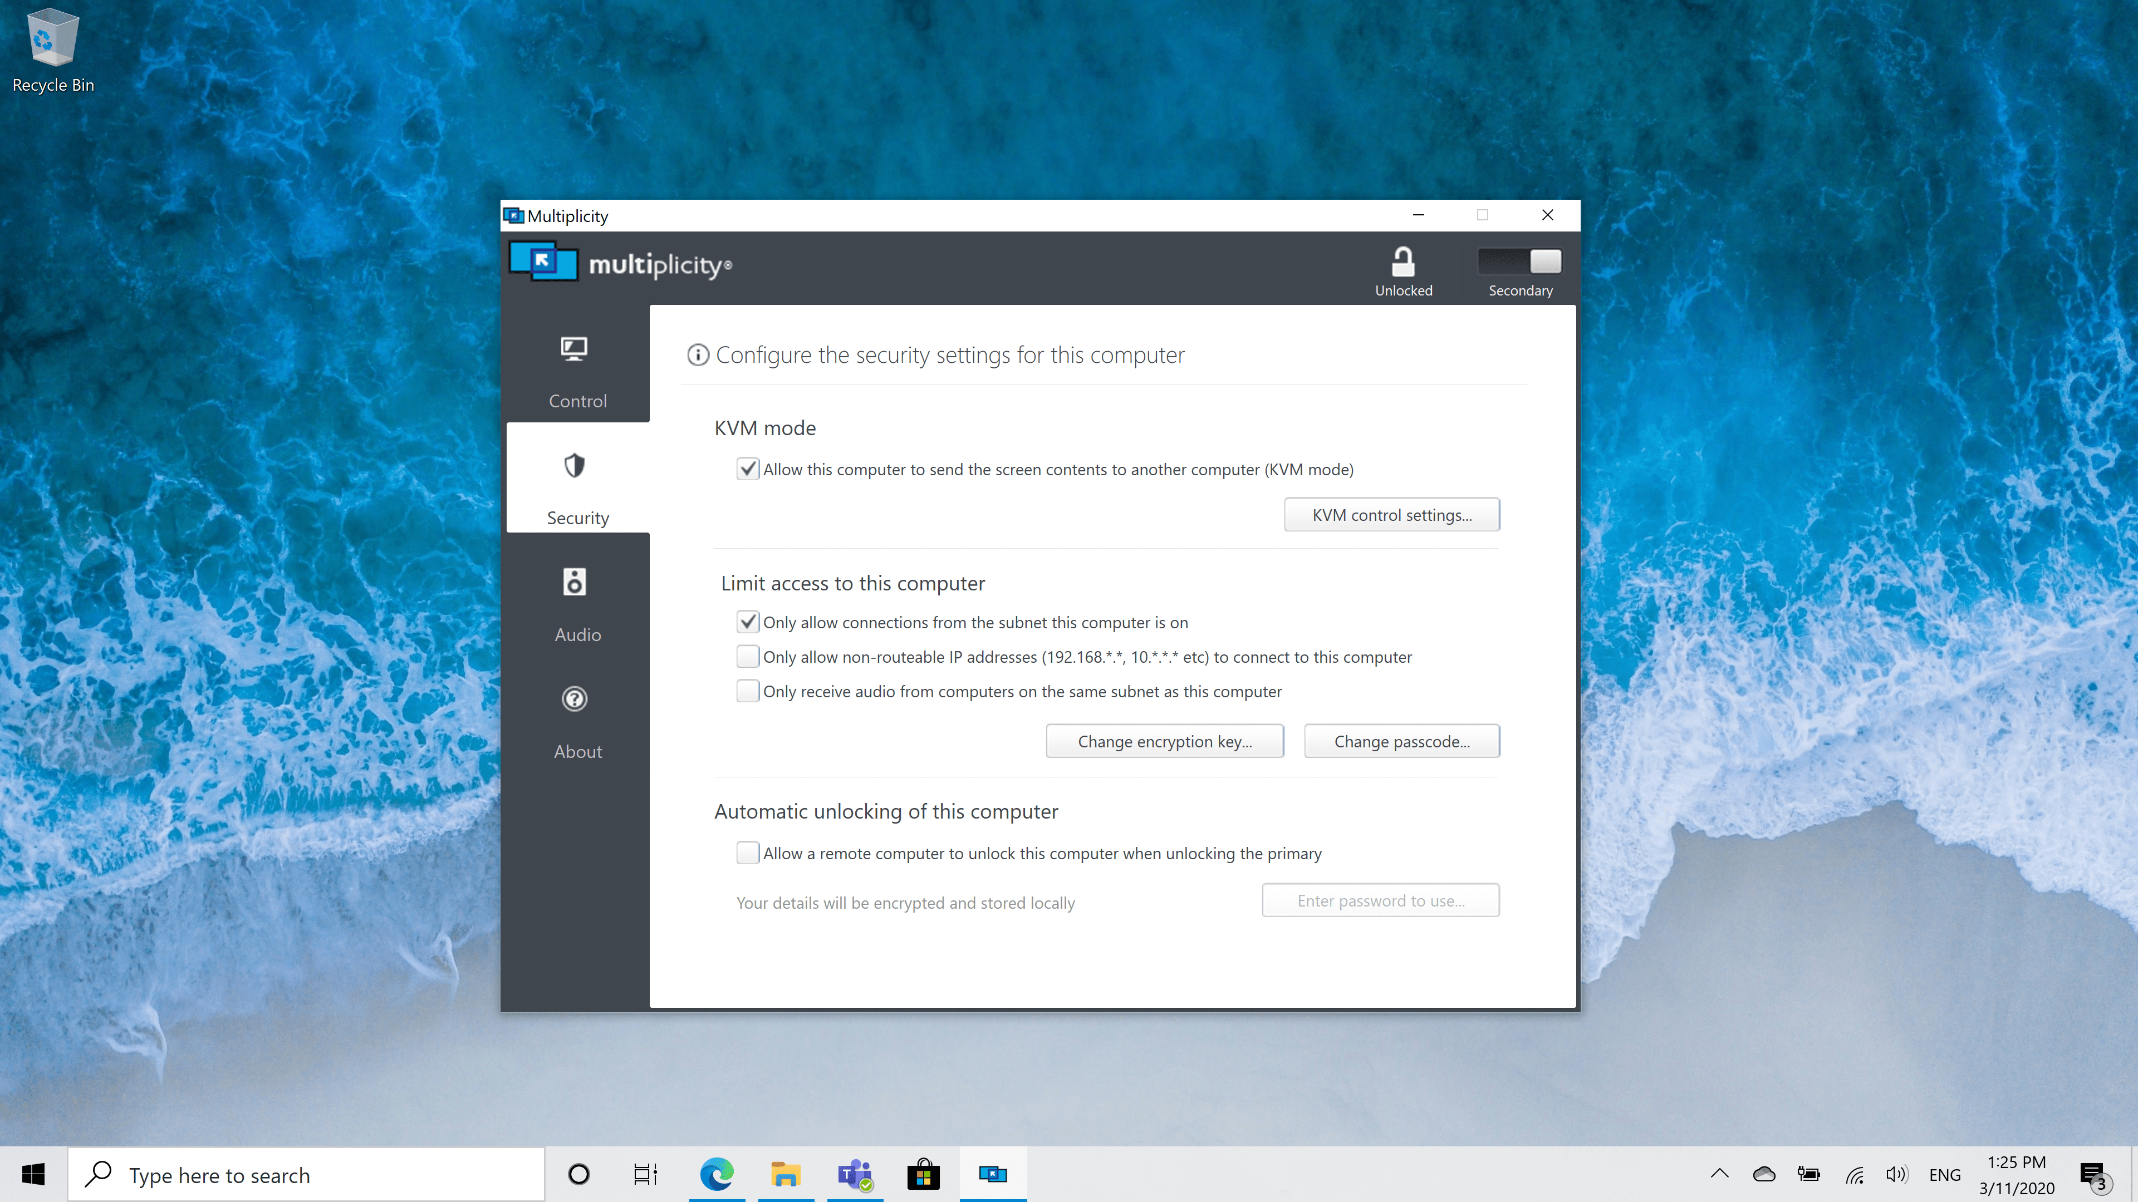This screenshot has width=2138, height=1202.
Task: Click the Unlocked padlock icon
Action: pyautogui.click(x=1403, y=262)
